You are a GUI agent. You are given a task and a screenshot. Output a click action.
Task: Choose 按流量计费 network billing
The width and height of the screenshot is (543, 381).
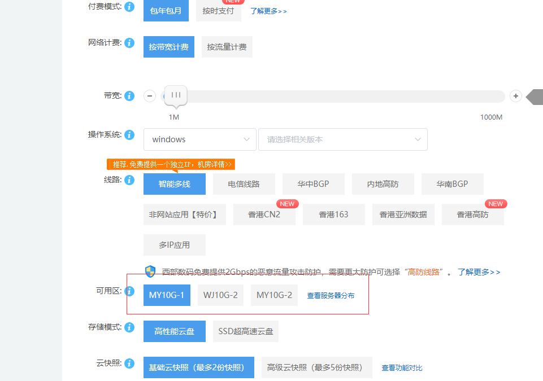click(x=227, y=47)
